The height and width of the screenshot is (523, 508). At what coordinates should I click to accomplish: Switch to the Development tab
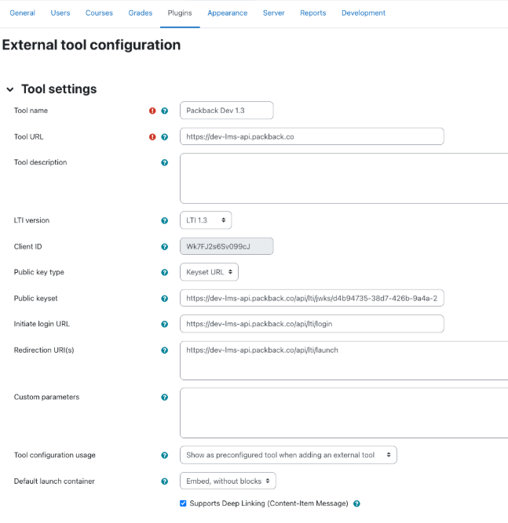[364, 13]
